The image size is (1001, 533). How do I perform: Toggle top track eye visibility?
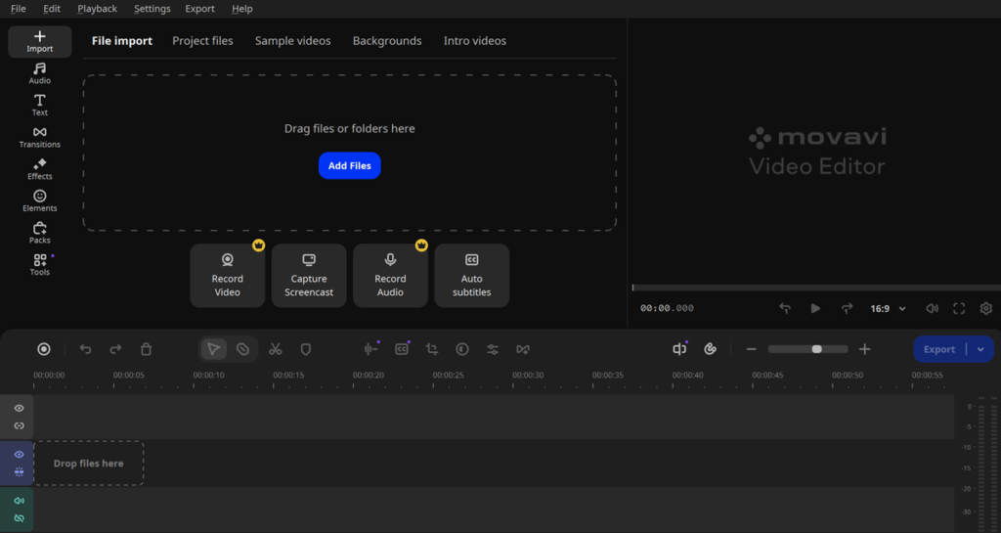[x=20, y=408]
